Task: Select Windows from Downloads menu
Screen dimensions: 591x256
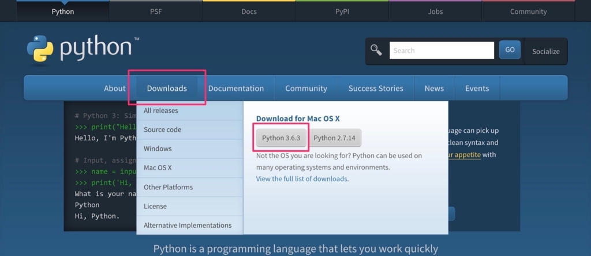Action: 189,149
